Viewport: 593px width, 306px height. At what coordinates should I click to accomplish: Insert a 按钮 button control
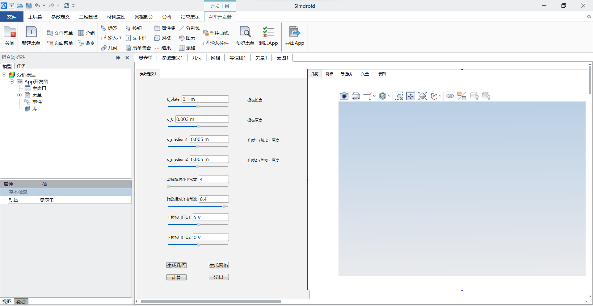click(134, 28)
